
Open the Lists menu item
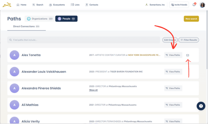pyautogui.click(x=75, y=5)
